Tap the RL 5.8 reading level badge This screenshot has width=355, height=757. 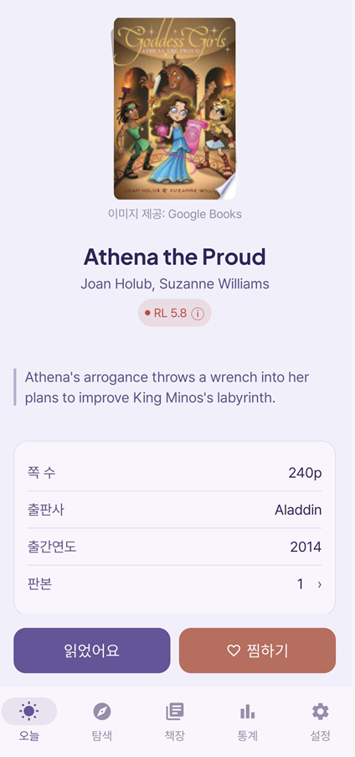tap(175, 313)
